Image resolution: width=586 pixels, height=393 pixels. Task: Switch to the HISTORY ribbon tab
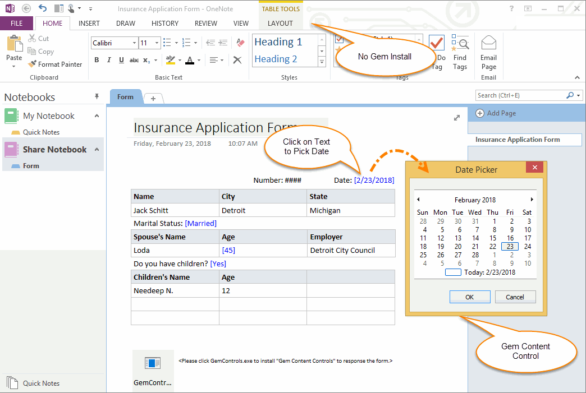point(165,23)
